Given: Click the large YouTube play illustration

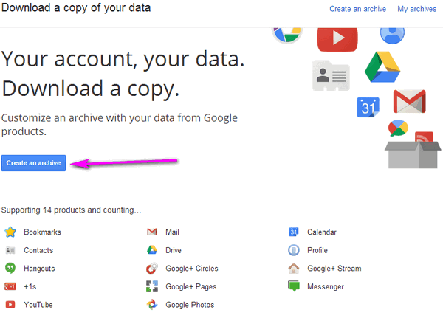Looking at the screenshot, I should tap(337, 39).
